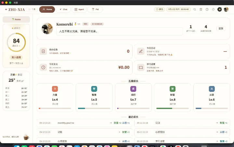234x147 pixels.
Task: Click the date and time pill in header
Action: click(x=178, y=9)
